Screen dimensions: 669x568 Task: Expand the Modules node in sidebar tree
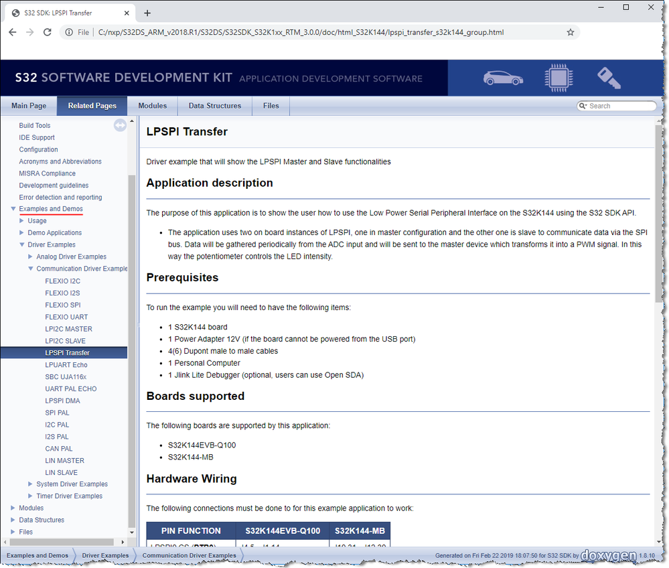point(13,508)
